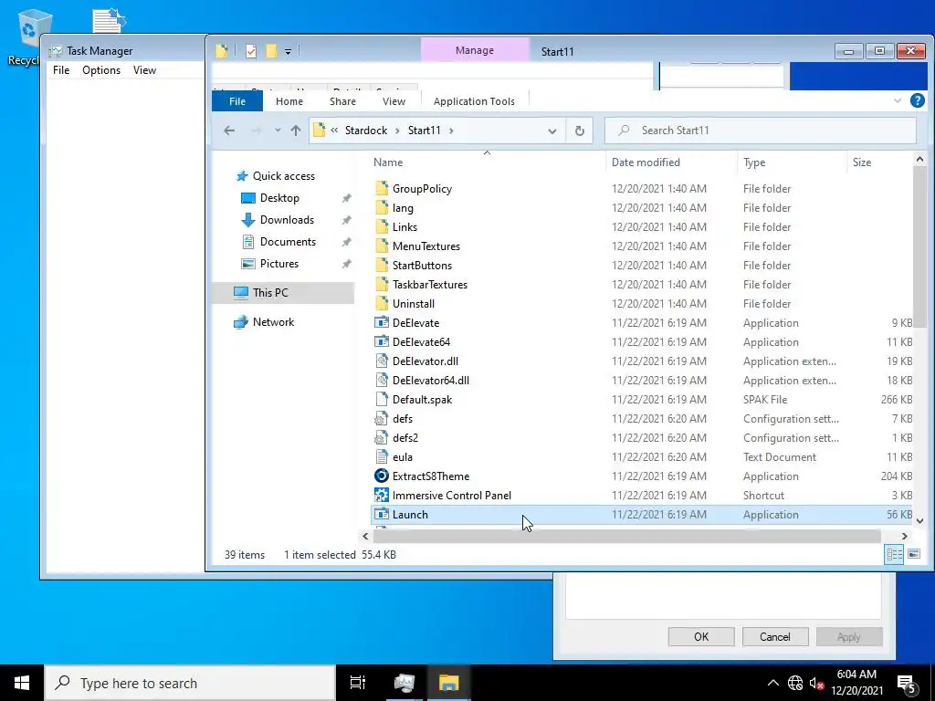The image size is (935, 701).
Task: Open the Home ribbon tab
Action: [x=289, y=101]
